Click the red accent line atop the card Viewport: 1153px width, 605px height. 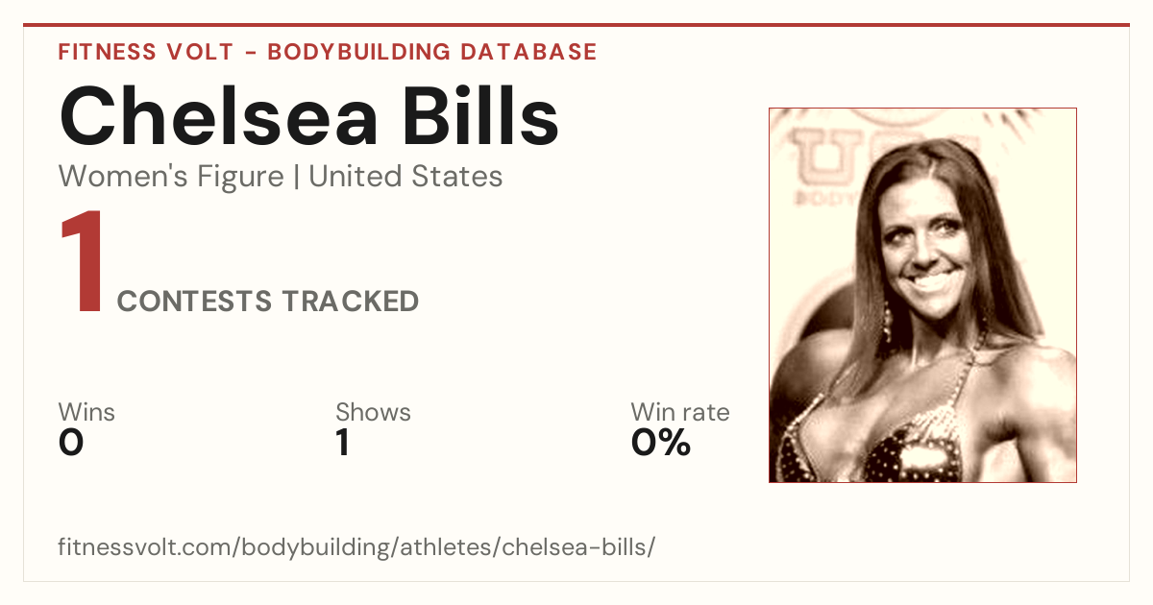576,25
